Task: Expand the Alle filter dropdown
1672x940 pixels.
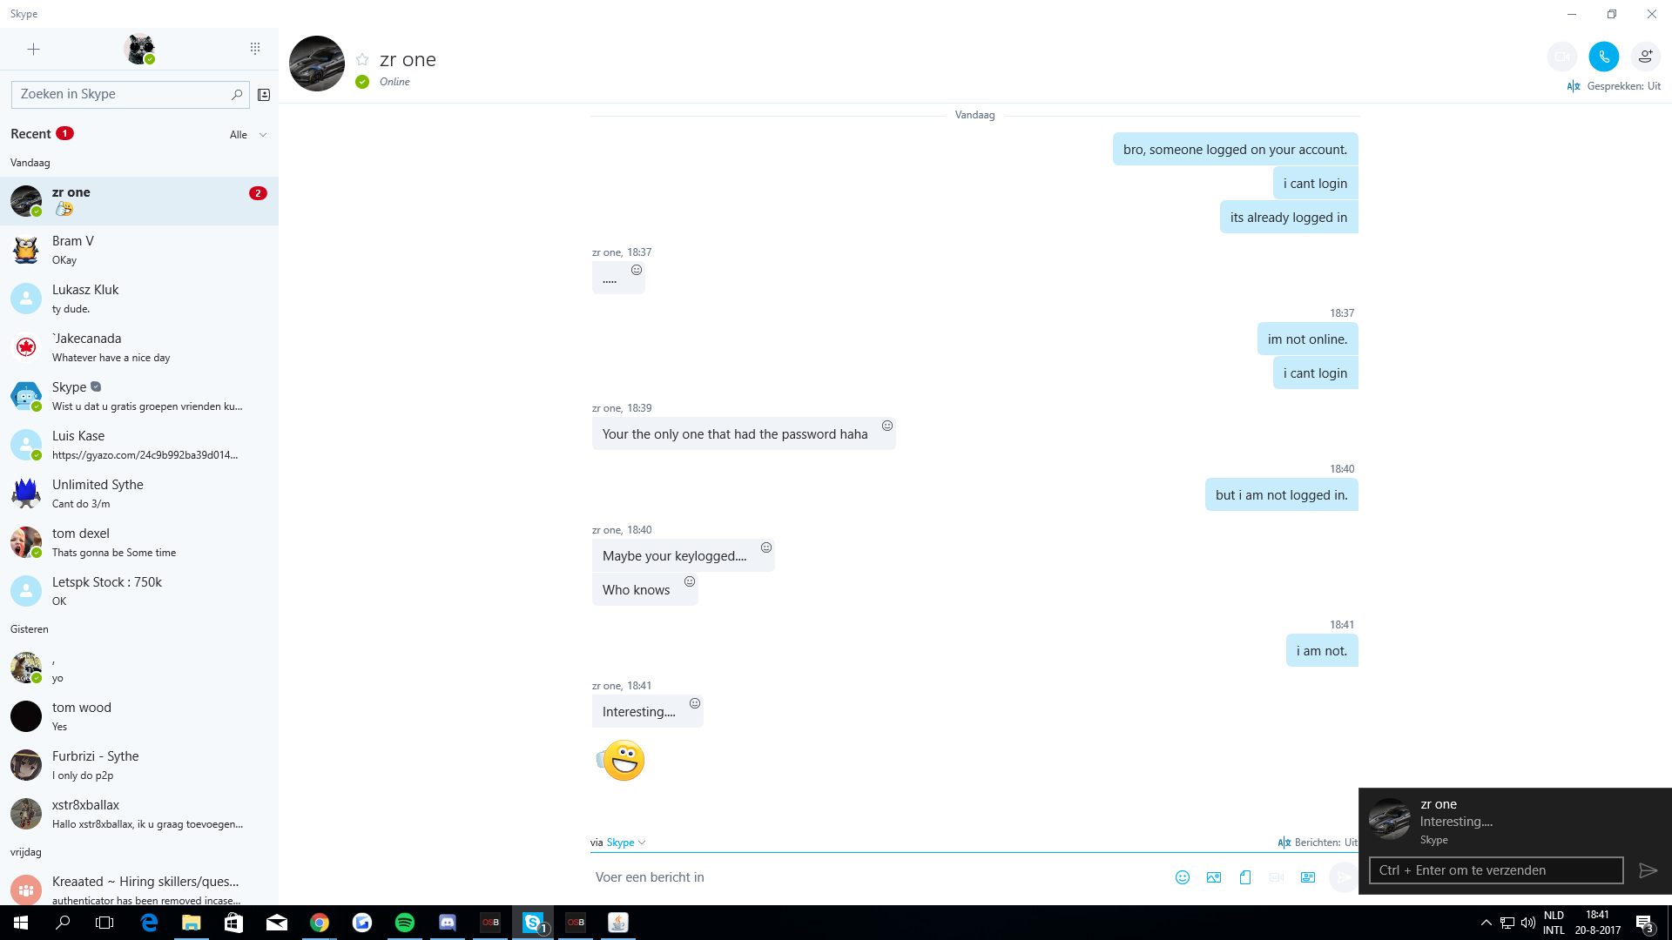Action: (x=248, y=135)
